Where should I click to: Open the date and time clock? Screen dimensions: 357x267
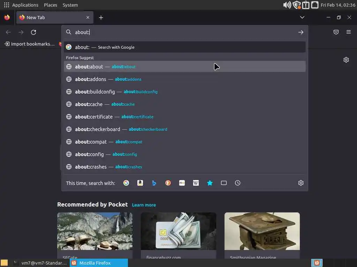(338, 5)
